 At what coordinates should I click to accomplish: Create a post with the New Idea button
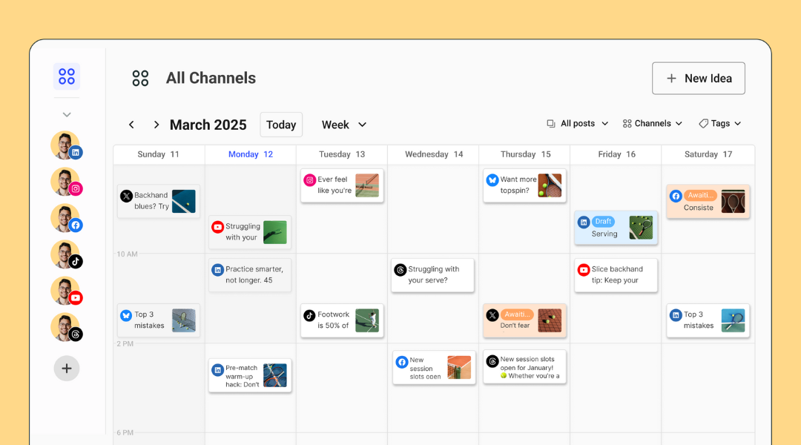click(x=698, y=78)
